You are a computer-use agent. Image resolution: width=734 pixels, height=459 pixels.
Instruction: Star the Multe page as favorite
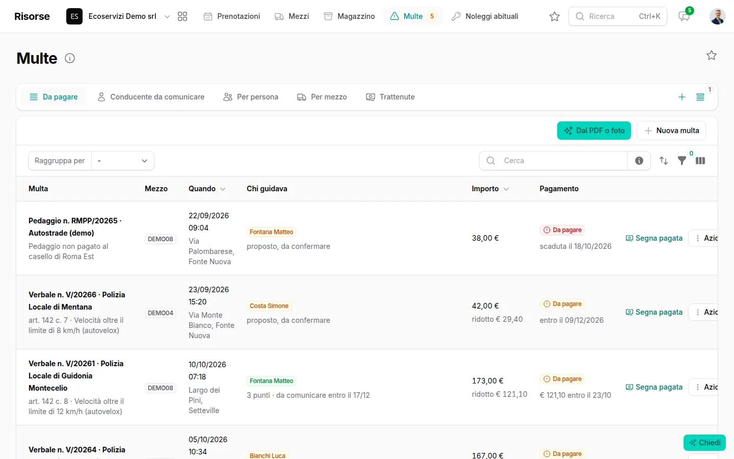[x=712, y=55]
